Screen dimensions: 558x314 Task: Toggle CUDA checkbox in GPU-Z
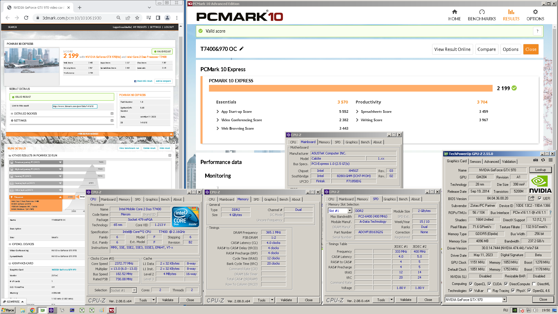(489, 284)
